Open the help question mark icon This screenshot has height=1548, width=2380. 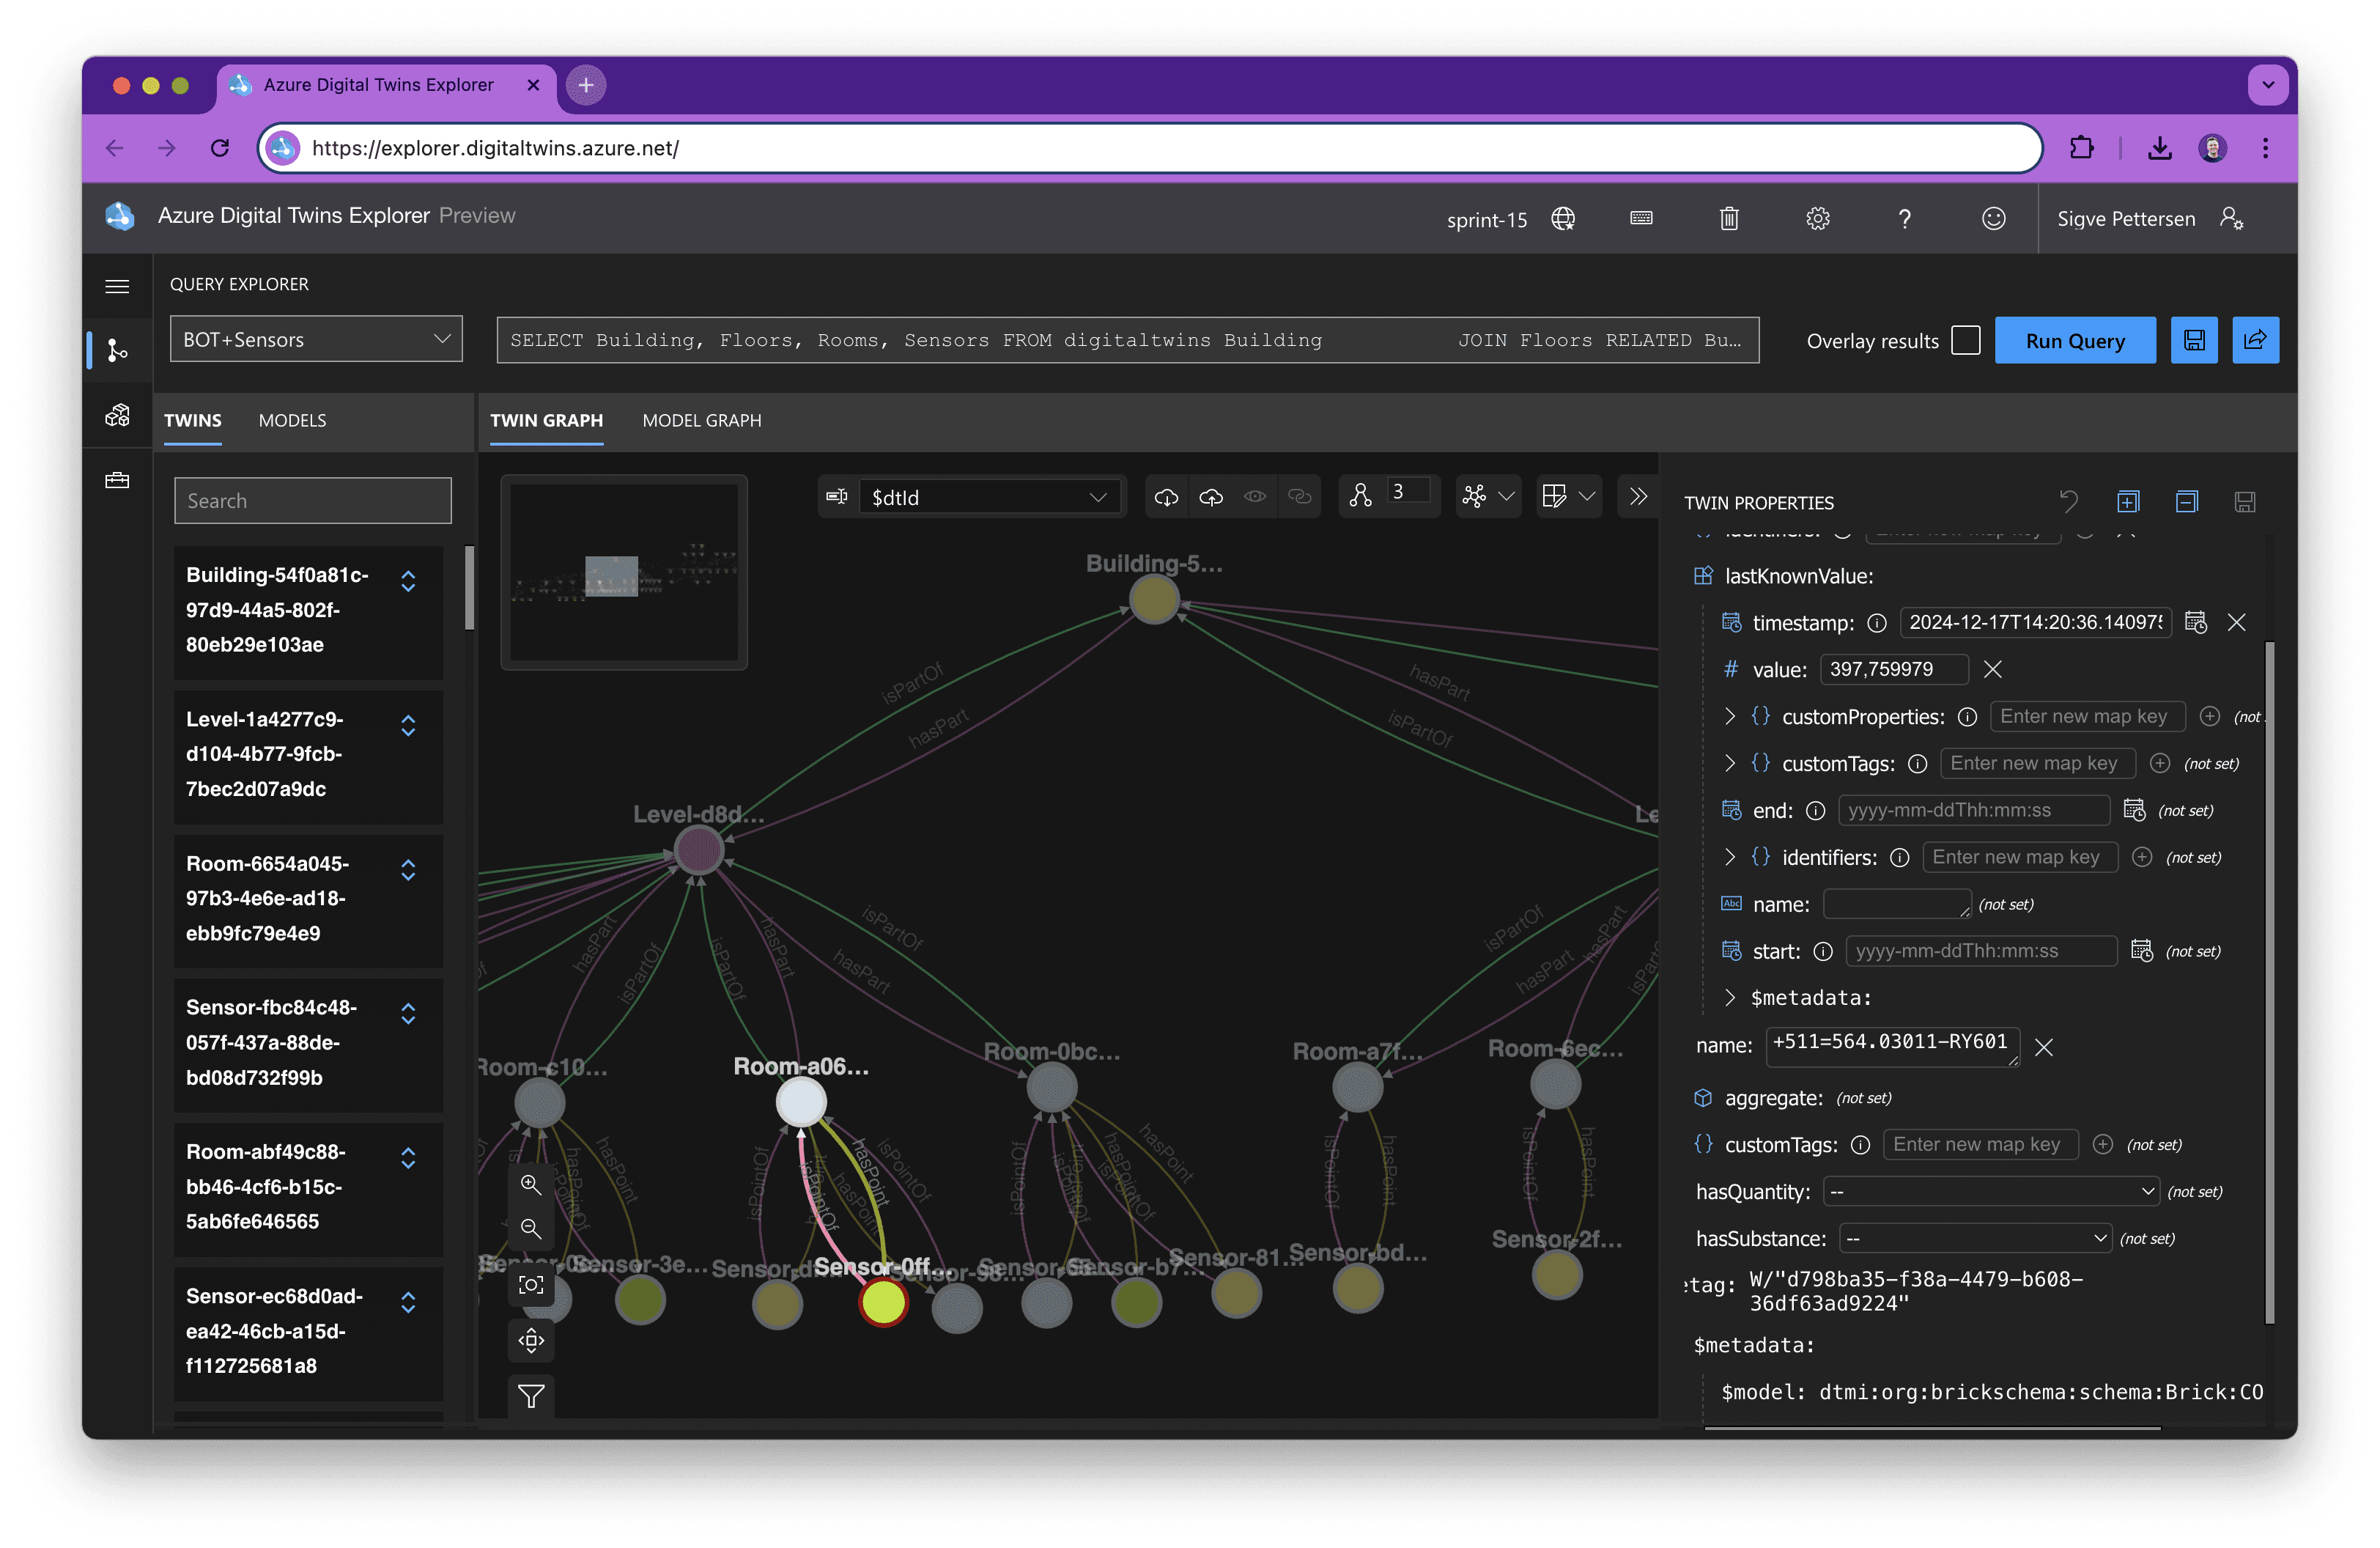(1905, 218)
